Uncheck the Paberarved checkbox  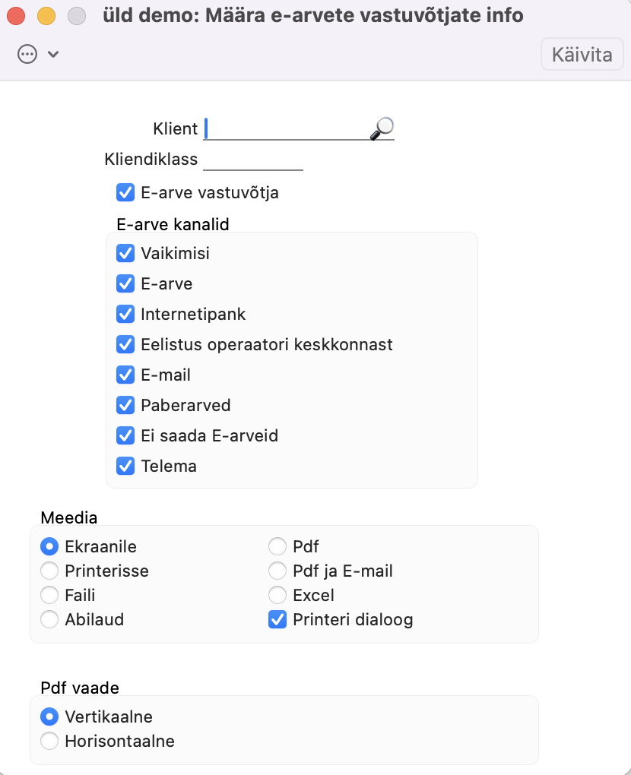click(x=125, y=405)
